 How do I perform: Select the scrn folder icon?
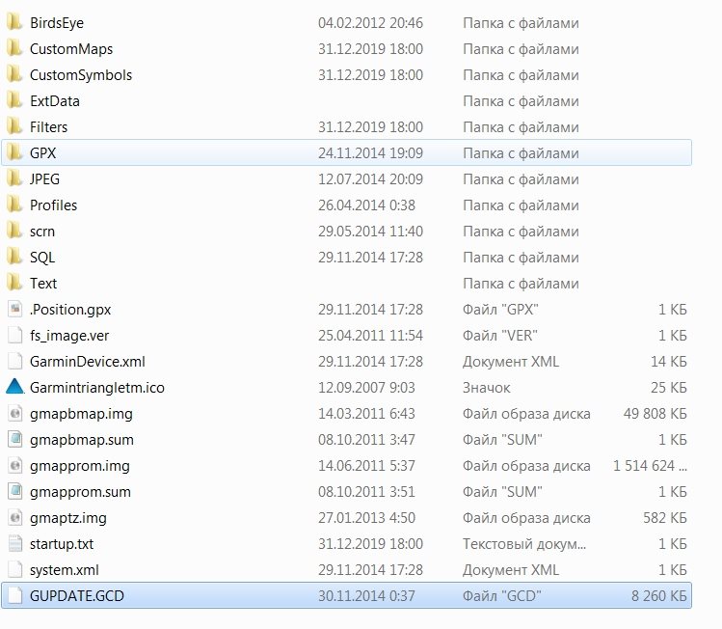14,231
